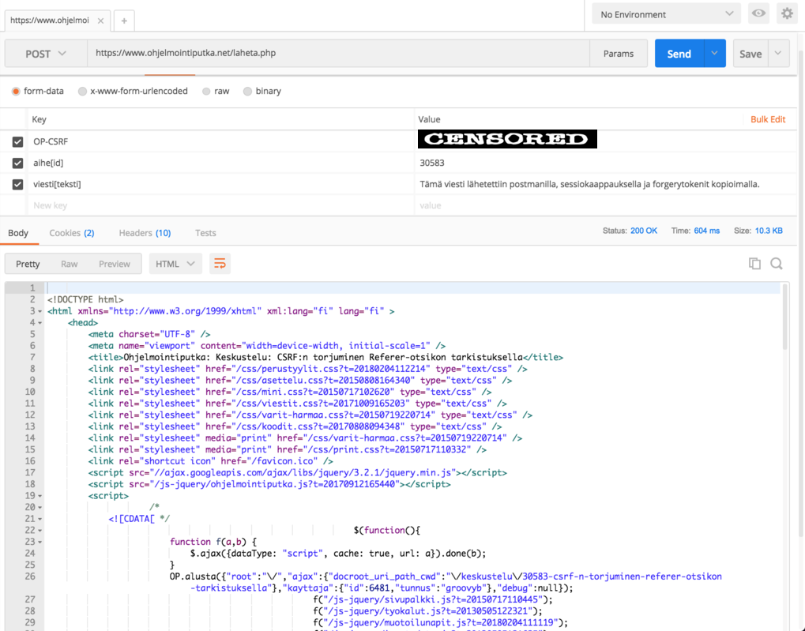Image resolution: width=805 pixels, height=631 pixels.
Task: Collapse code fold at line 4 head
Action: click(40, 323)
